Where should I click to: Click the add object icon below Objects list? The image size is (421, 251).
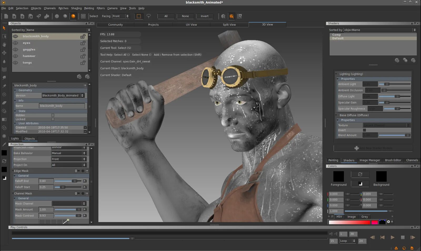(79, 77)
